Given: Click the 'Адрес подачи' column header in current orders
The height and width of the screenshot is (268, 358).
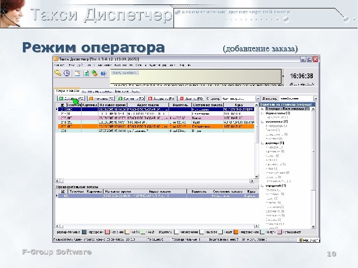Looking at the screenshot, I should point(148,105).
